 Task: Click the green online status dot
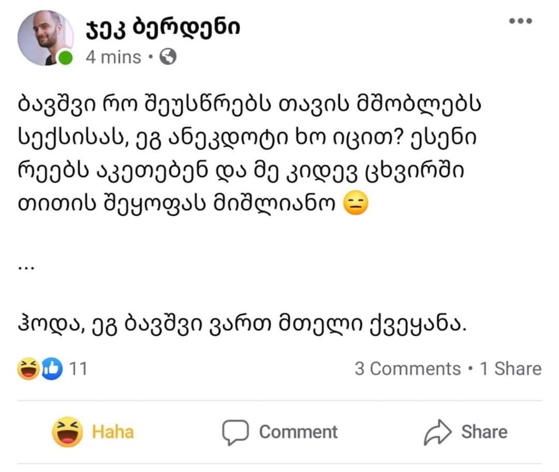coord(66,58)
